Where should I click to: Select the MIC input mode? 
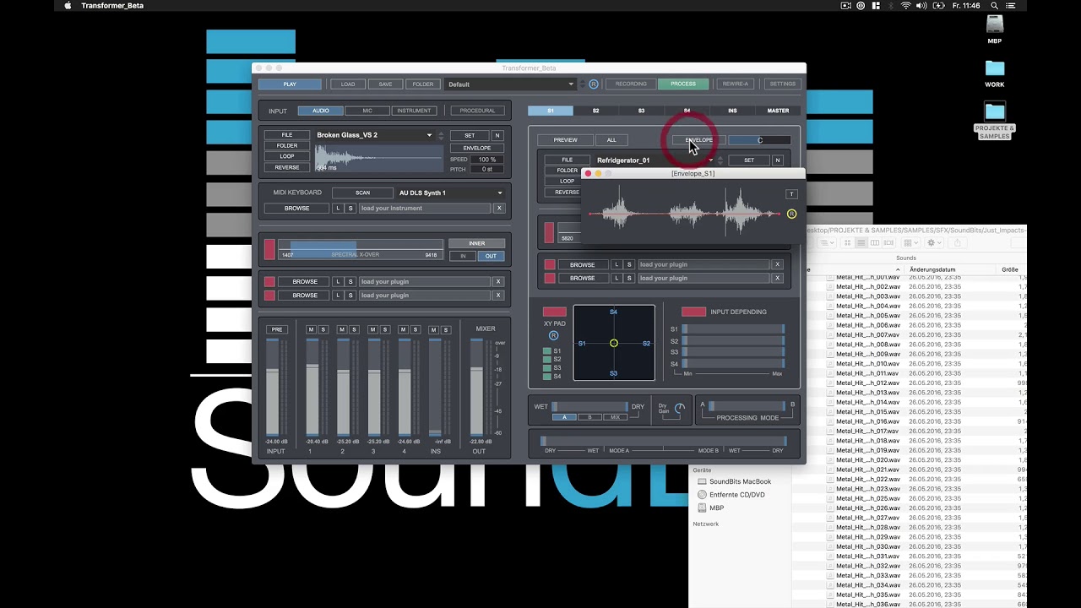(x=367, y=111)
